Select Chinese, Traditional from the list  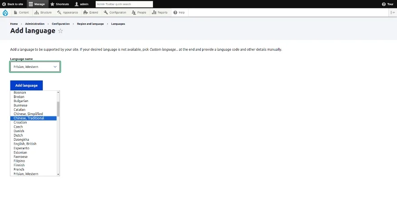click(x=29, y=118)
